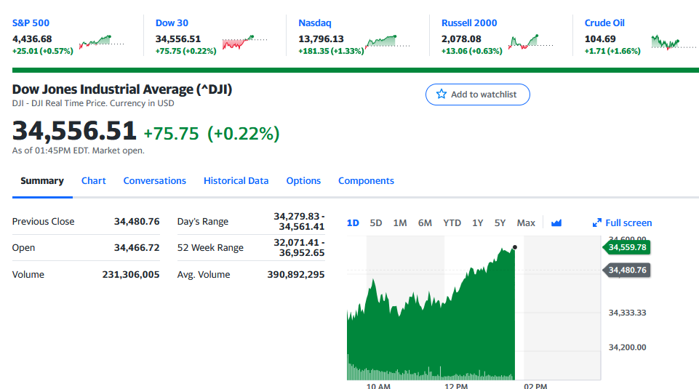Click the main price 34,556.51 heading
The image size is (699, 389).
[74, 131]
